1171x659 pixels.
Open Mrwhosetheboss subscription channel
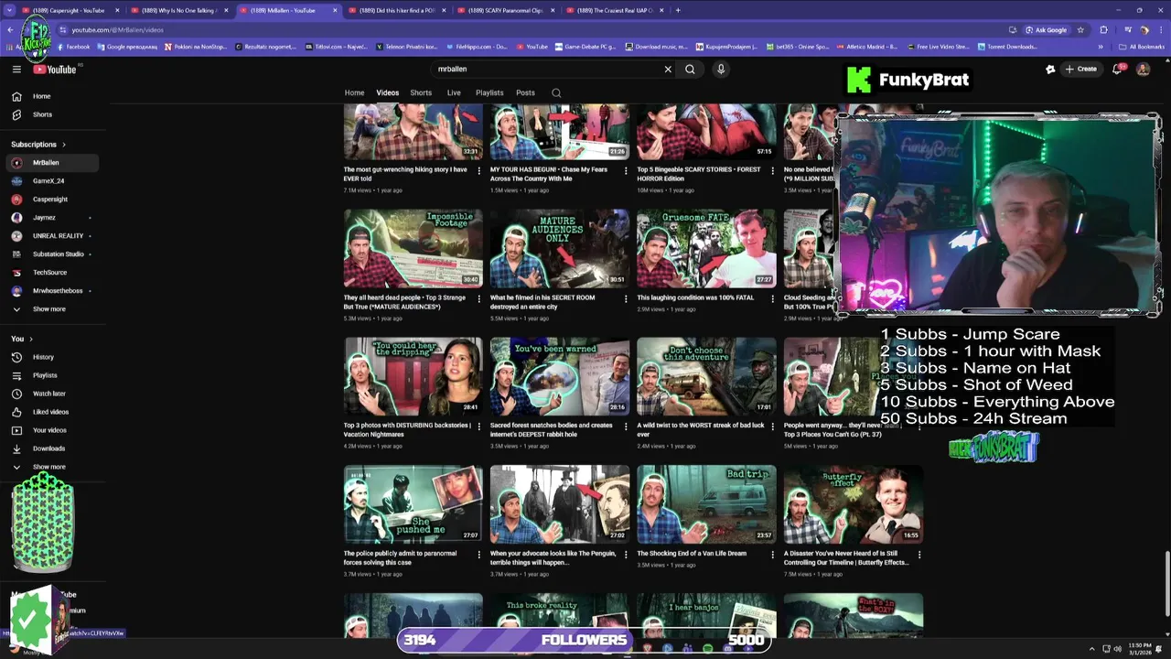tap(51, 291)
